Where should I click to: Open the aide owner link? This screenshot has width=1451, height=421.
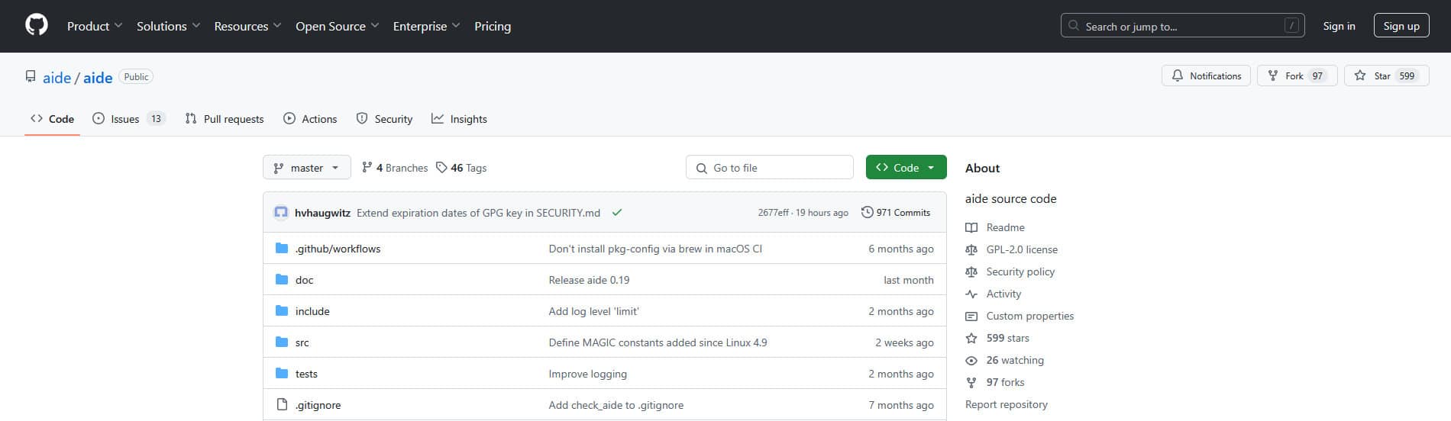pos(57,78)
